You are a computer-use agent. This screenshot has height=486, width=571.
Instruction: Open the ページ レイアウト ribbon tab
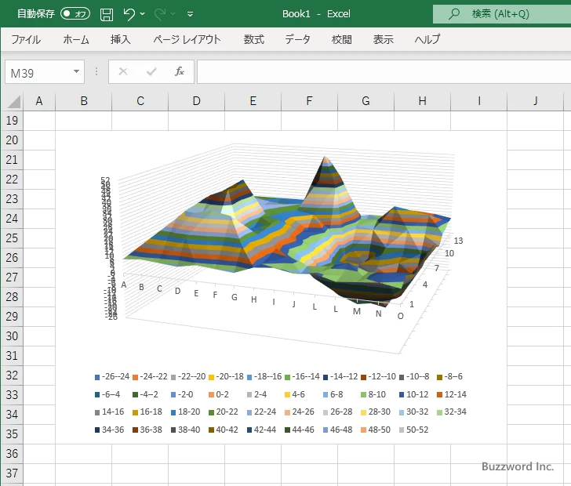click(187, 39)
